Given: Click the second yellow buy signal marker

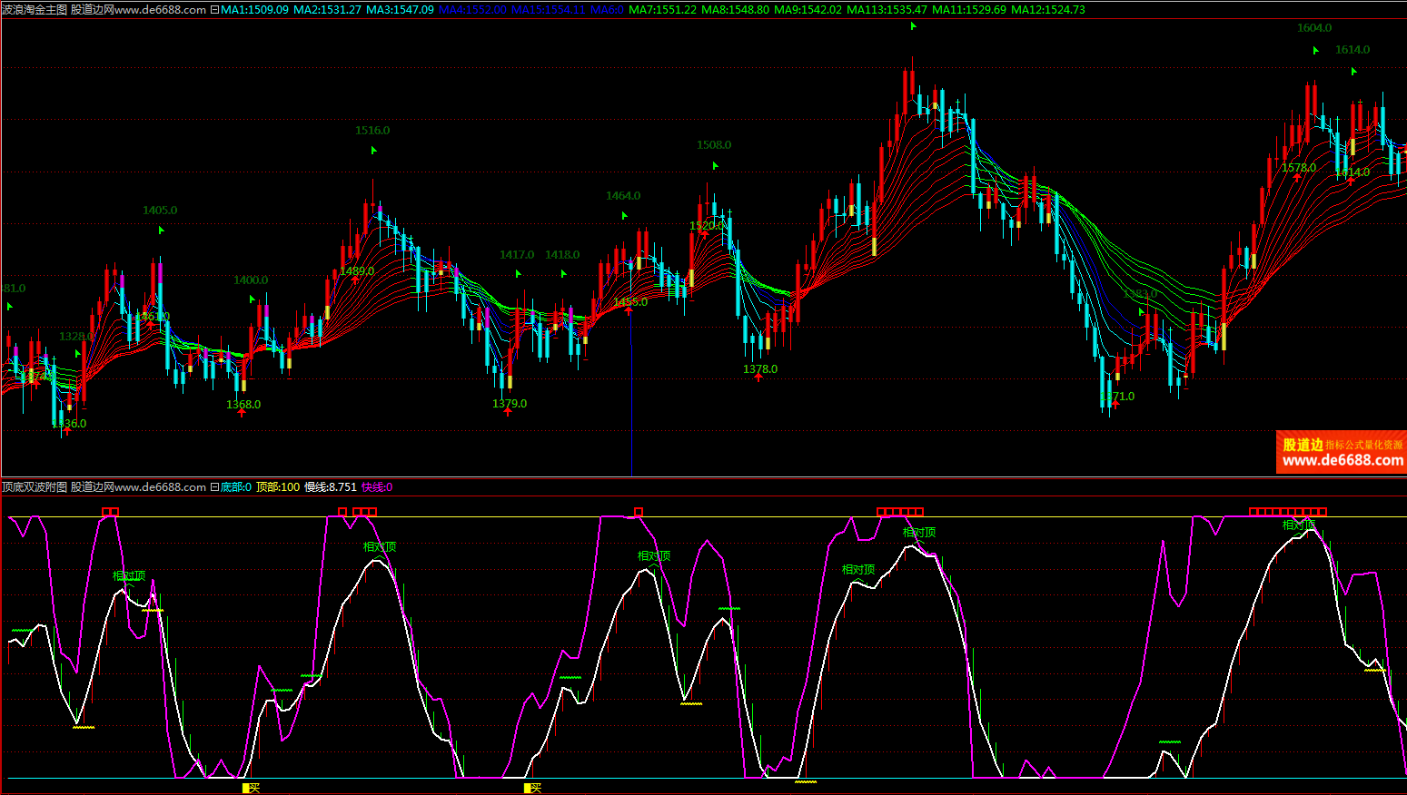Looking at the screenshot, I should (x=532, y=788).
